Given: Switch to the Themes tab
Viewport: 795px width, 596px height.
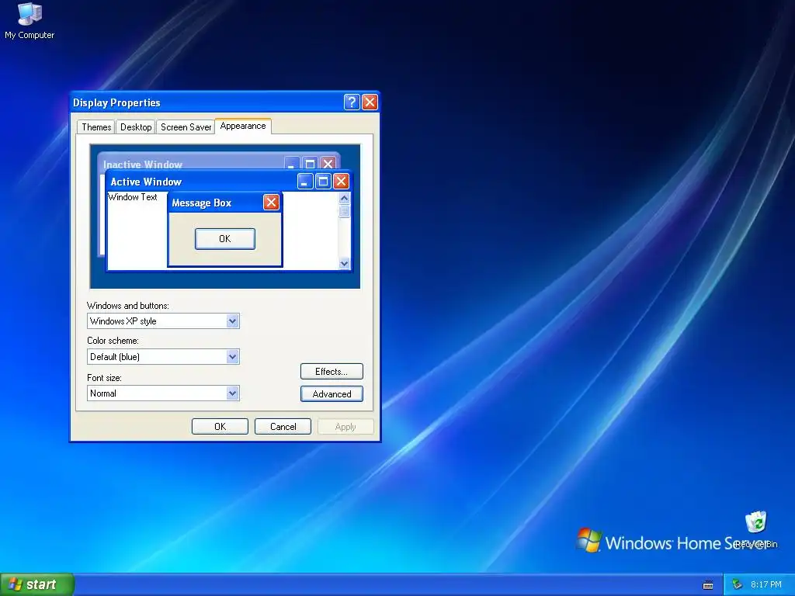Looking at the screenshot, I should pos(96,127).
